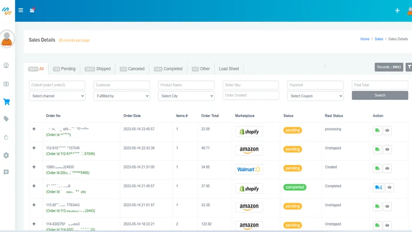This screenshot has width=412, height=232.
Task: Click the Order Date column header
Action: [132, 115]
